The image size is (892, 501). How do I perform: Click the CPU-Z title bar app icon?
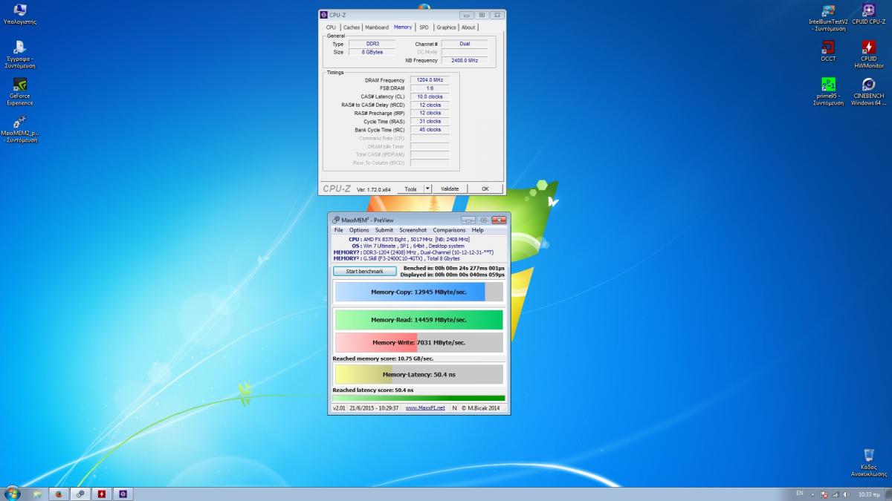323,15
